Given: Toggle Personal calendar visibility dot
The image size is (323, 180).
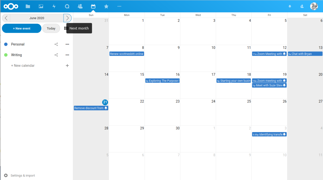Looking at the screenshot, I should (x=6, y=44).
